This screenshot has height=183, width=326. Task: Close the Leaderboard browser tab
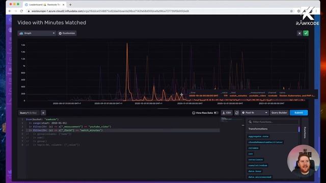pyautogui.click(x=63, y=5)
